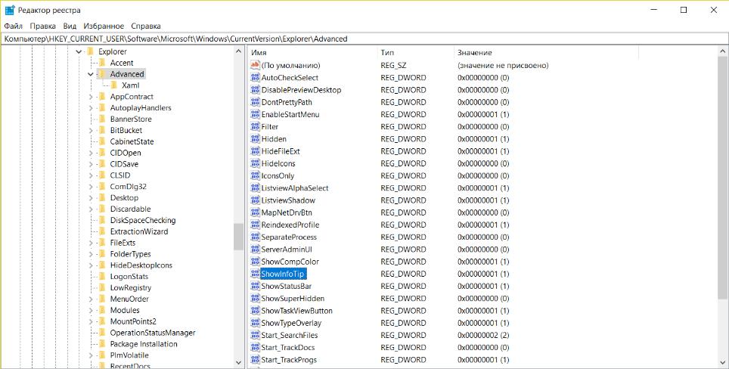This screenshot has width=729, height=369.
Task: Select the HideDesktopIcons key
Action: click(x=141, y=265)
